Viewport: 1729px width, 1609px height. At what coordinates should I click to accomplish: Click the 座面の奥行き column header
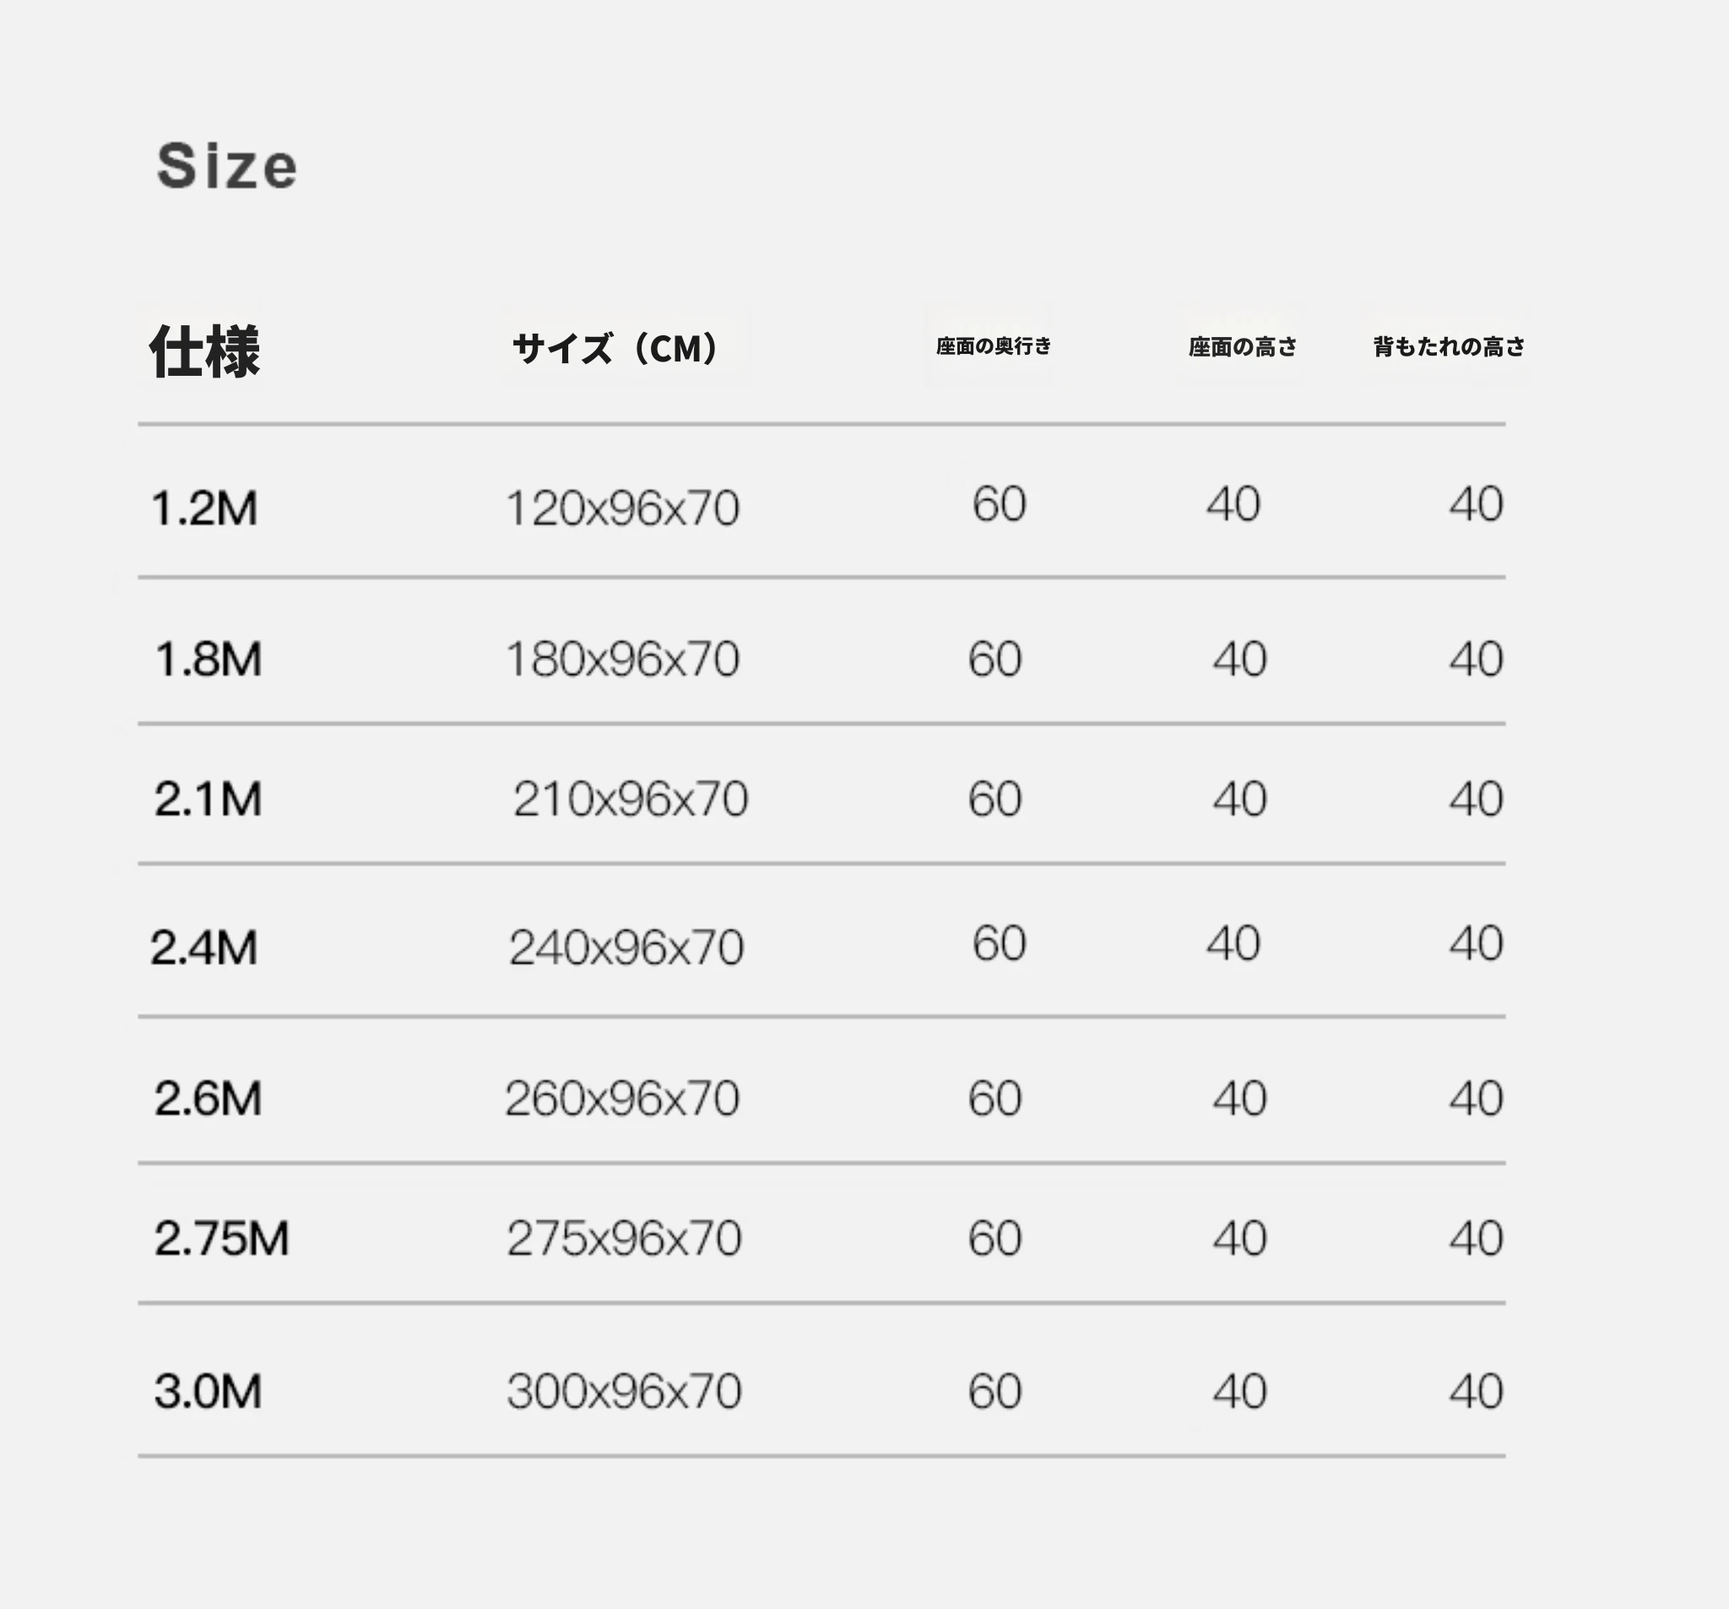click(x=993, y=346)
